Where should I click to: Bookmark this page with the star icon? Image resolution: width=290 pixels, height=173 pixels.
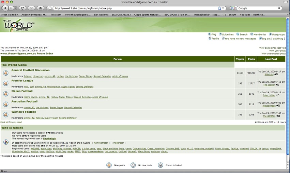(219, 8)
